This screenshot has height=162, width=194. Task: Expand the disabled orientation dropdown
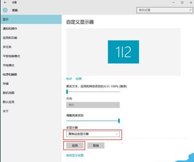(x=93, y=105)
